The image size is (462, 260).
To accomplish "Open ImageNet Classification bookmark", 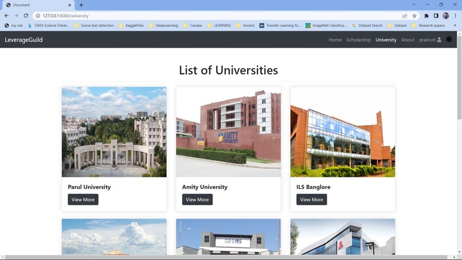I will (326, 25).
